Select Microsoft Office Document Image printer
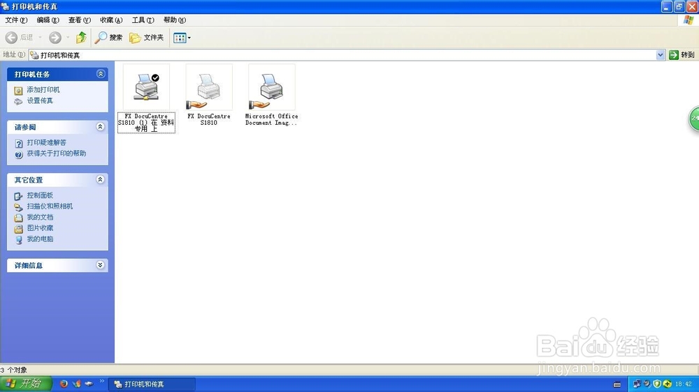699x392 pixels. [271, 96]
